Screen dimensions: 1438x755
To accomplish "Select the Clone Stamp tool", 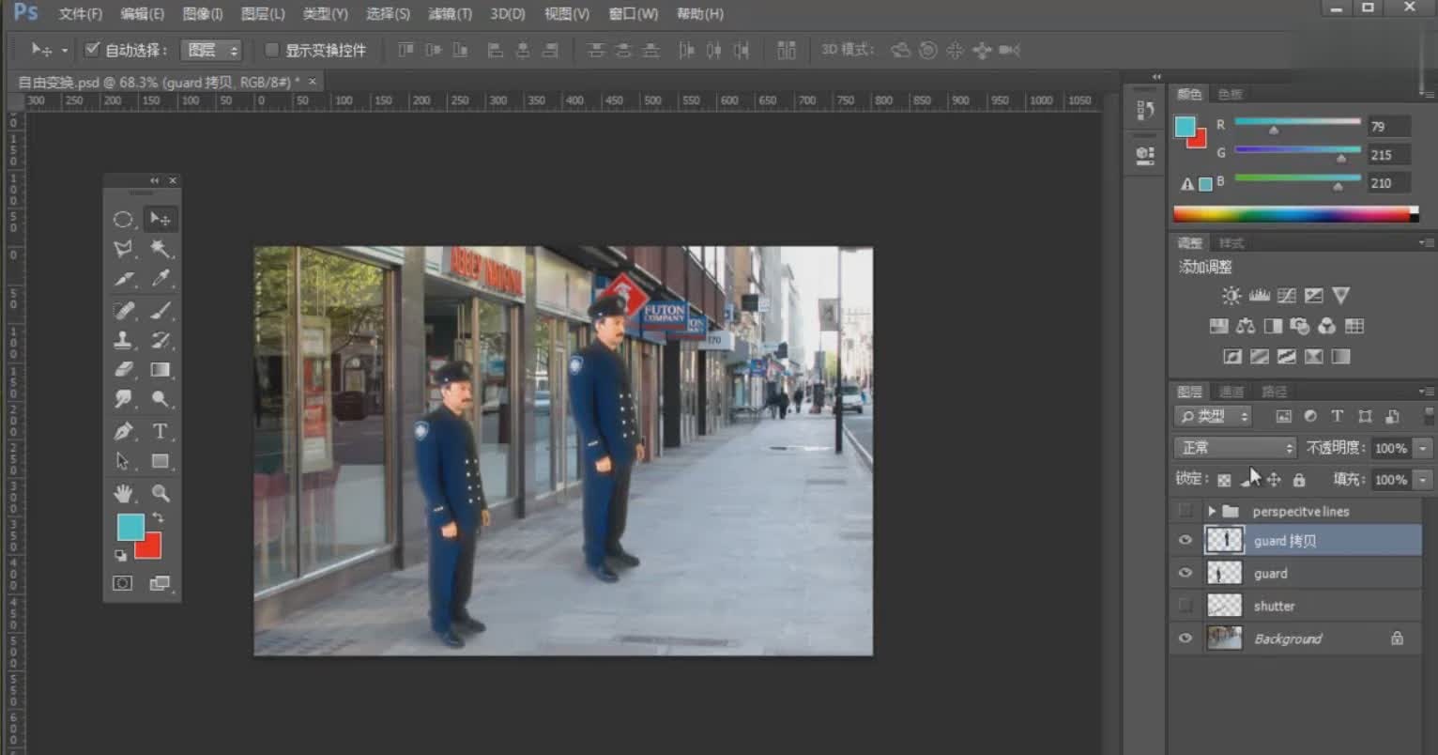I will click(x=123, y=340).
